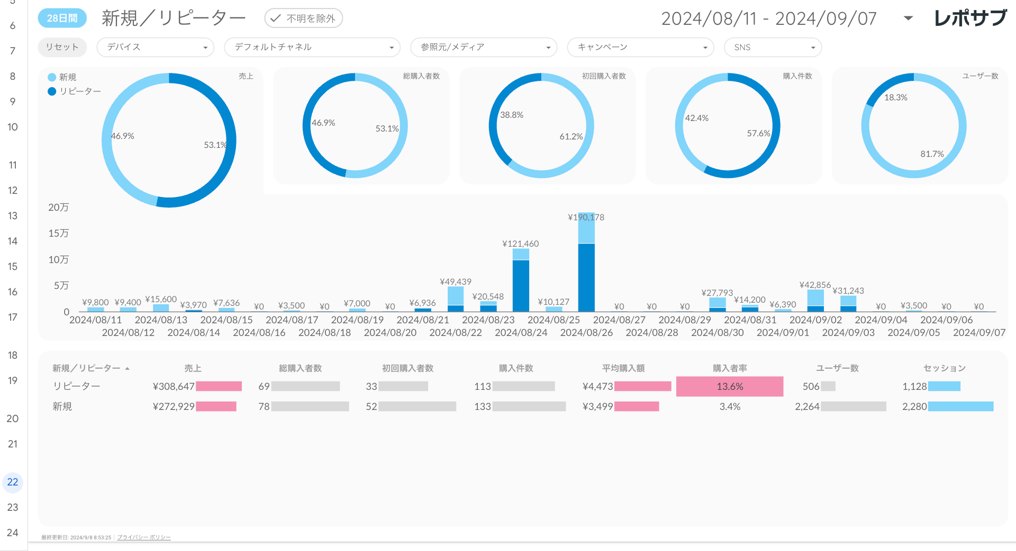Screen dimensions: 1016x551
Task: Open the キャンペーン filter dropdown
Action: pyautogui.click(x=640, y=47)
